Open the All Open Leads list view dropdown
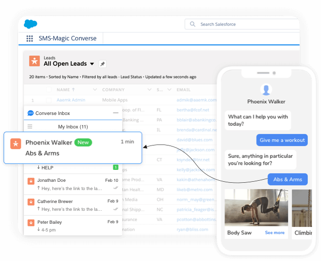This screenshot has width=321, height=261. [x=92, y=64]
